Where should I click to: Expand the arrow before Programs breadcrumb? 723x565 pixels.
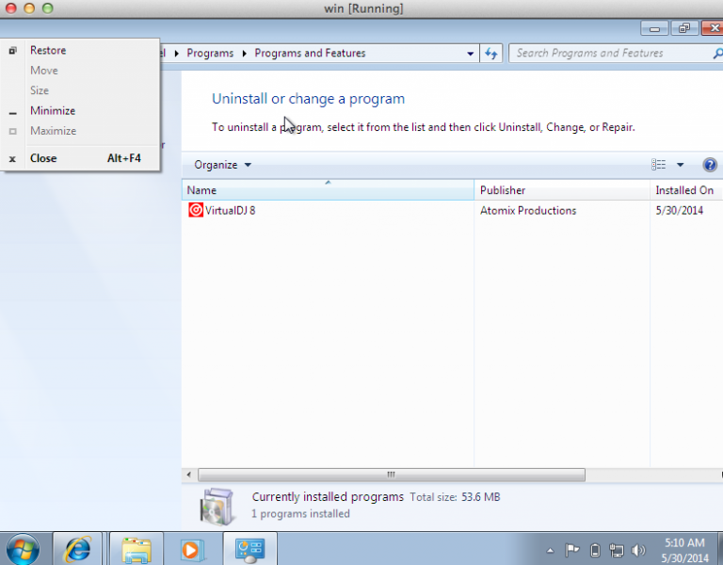(177, 54)
